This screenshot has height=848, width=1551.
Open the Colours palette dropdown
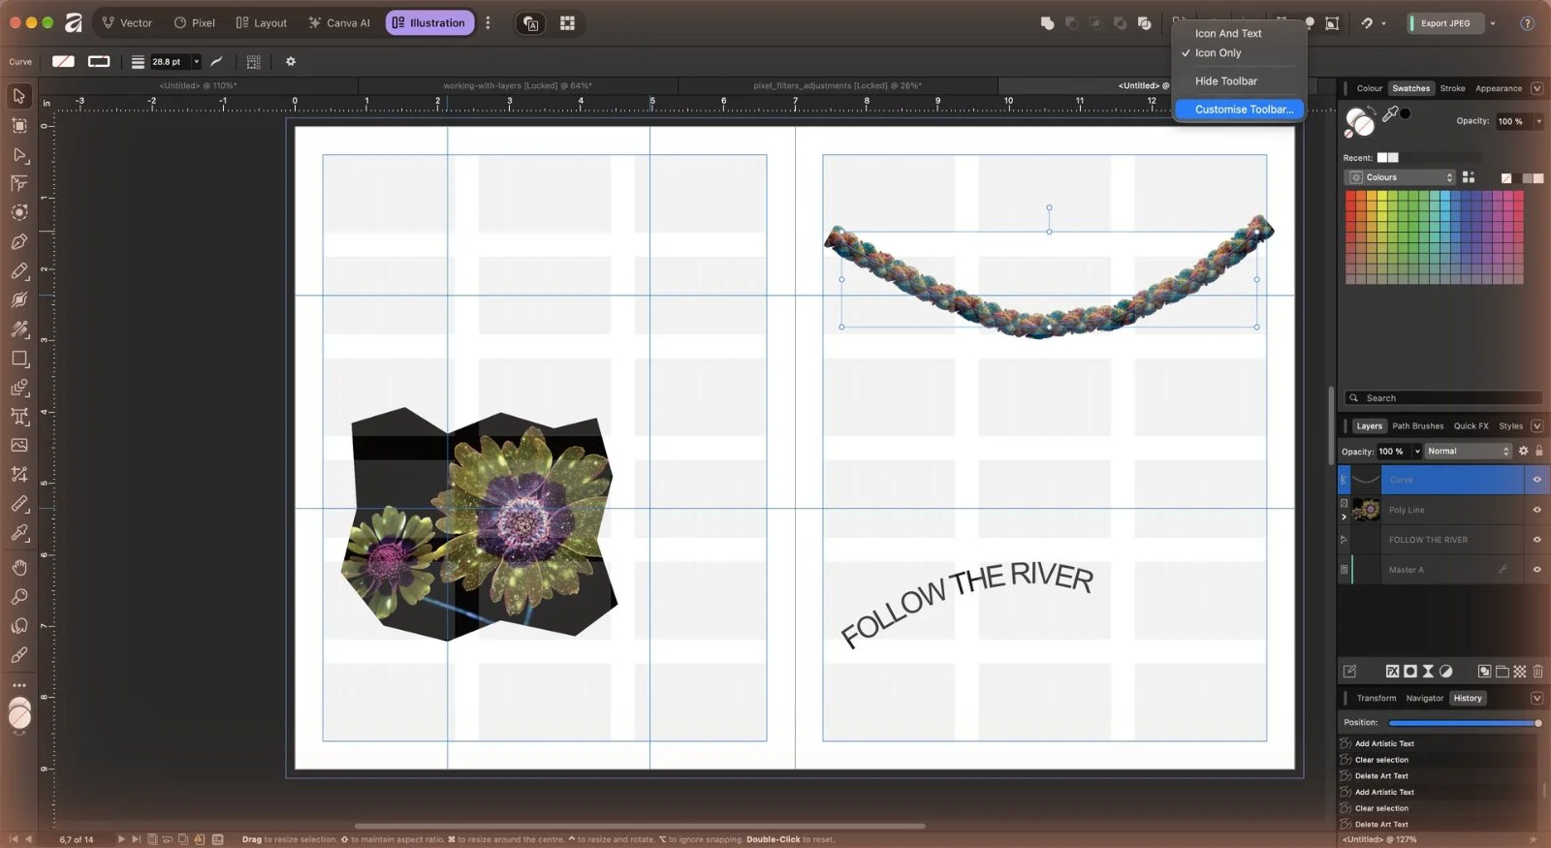pyautogui.click(x=1400, y=177)
